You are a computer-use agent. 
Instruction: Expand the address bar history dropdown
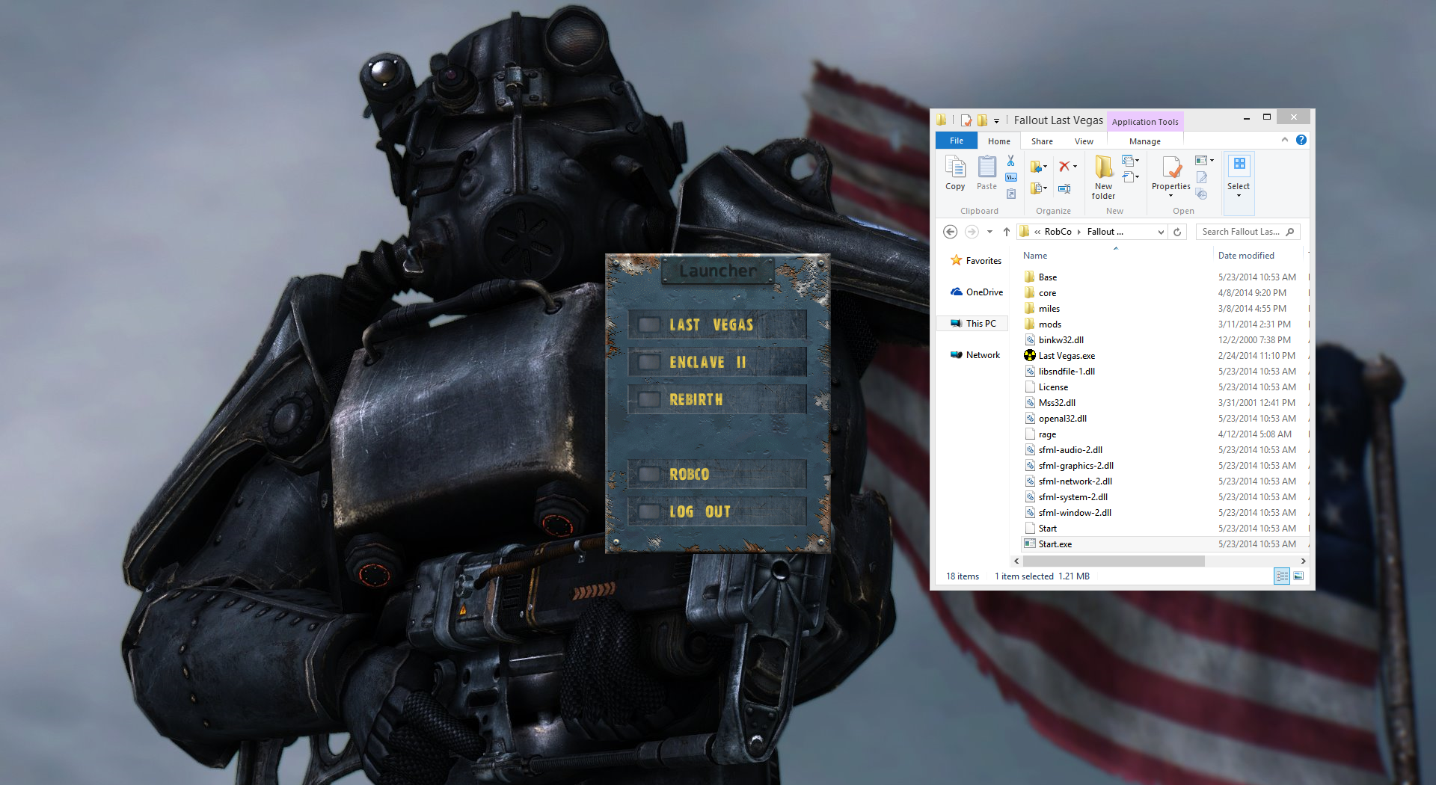pos(1161,232)
